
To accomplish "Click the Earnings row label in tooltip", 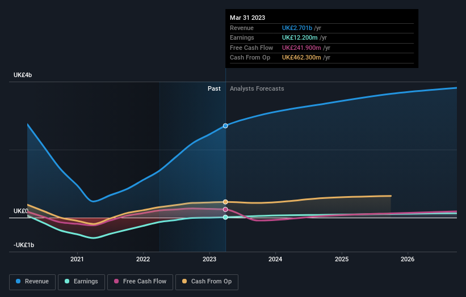I will (x=242, y=37).
